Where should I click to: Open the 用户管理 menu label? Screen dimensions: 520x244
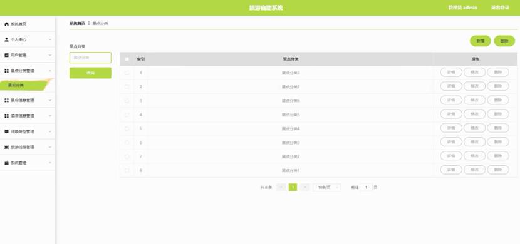coord(18,55)
